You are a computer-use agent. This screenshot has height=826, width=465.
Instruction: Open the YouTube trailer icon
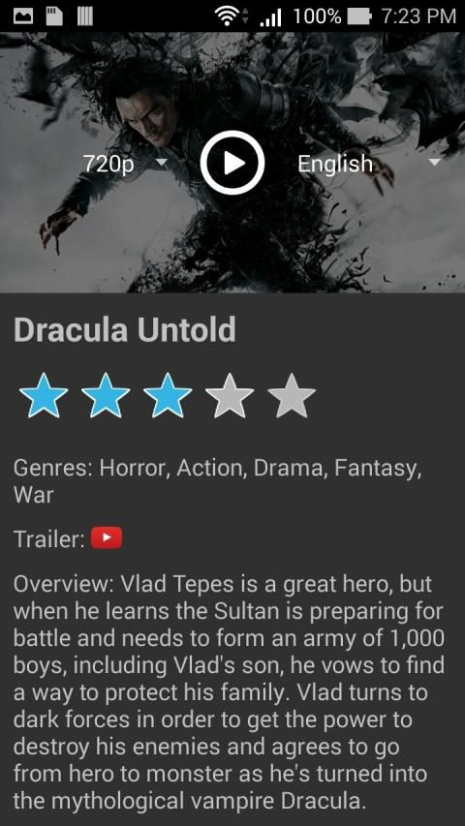point(107,537)
